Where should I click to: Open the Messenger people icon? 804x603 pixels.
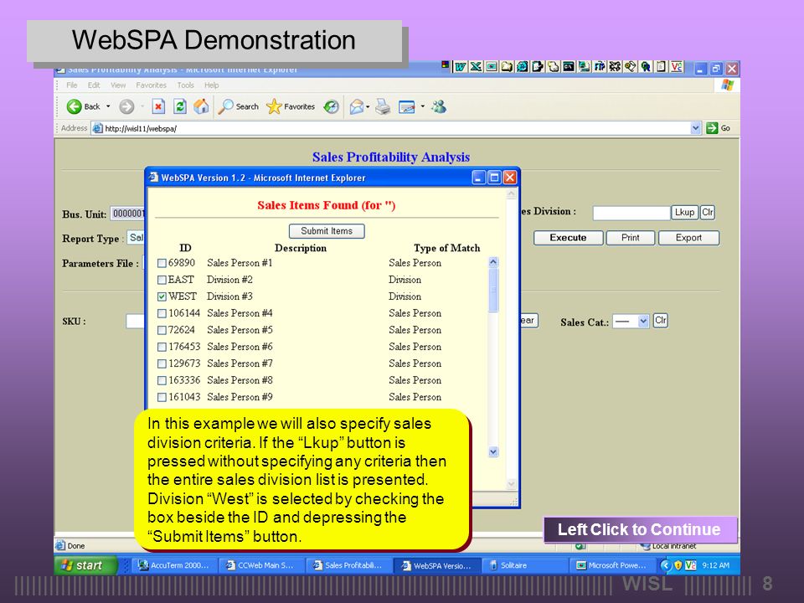coord(439,106)
